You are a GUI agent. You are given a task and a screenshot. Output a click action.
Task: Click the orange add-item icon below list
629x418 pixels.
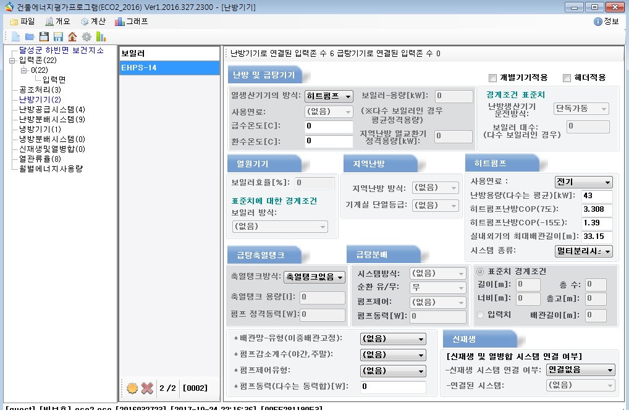point(132,388)
